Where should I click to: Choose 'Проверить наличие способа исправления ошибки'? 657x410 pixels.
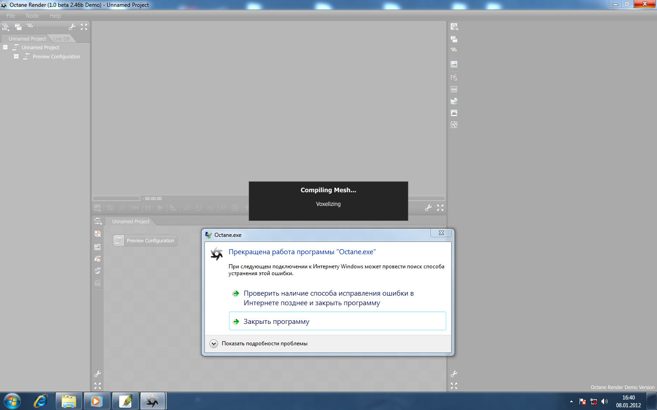tap(337, 298)
